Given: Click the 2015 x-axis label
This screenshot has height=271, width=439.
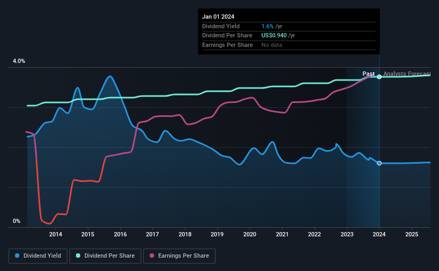Looking at the screenshot, I should coord(88,234).
